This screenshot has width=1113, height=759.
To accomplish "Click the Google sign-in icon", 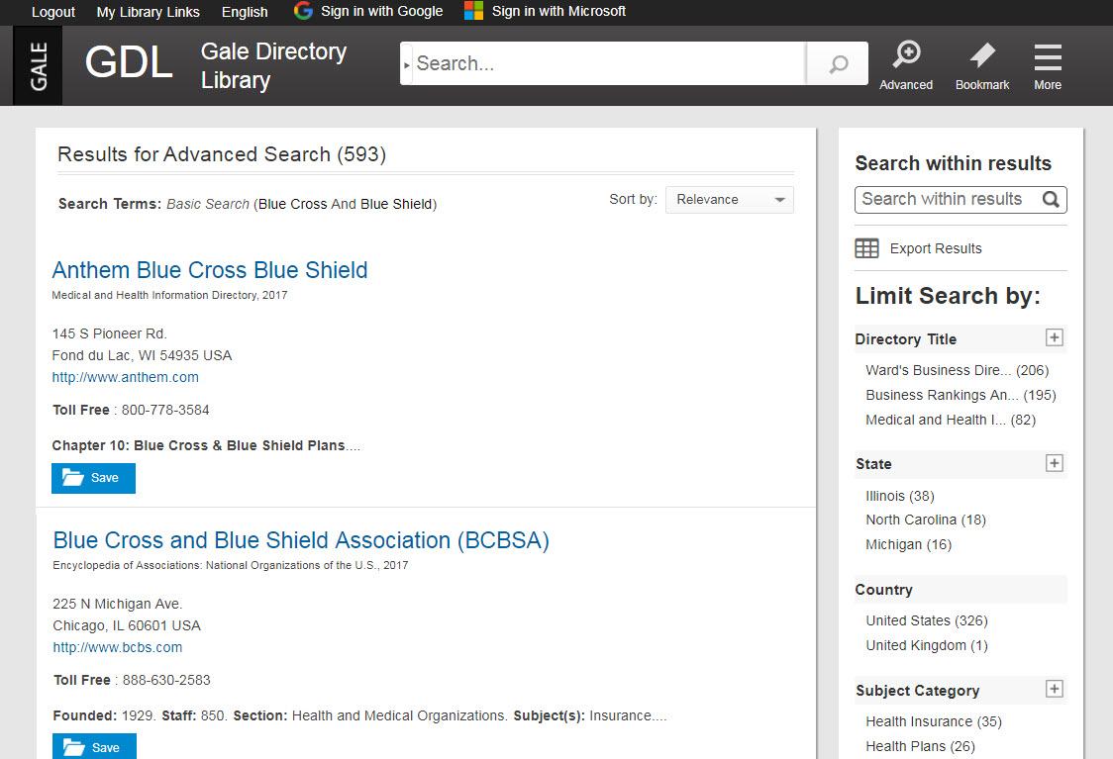I will pos(303,11).
